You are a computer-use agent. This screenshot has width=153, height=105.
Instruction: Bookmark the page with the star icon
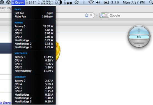point(87,15)
